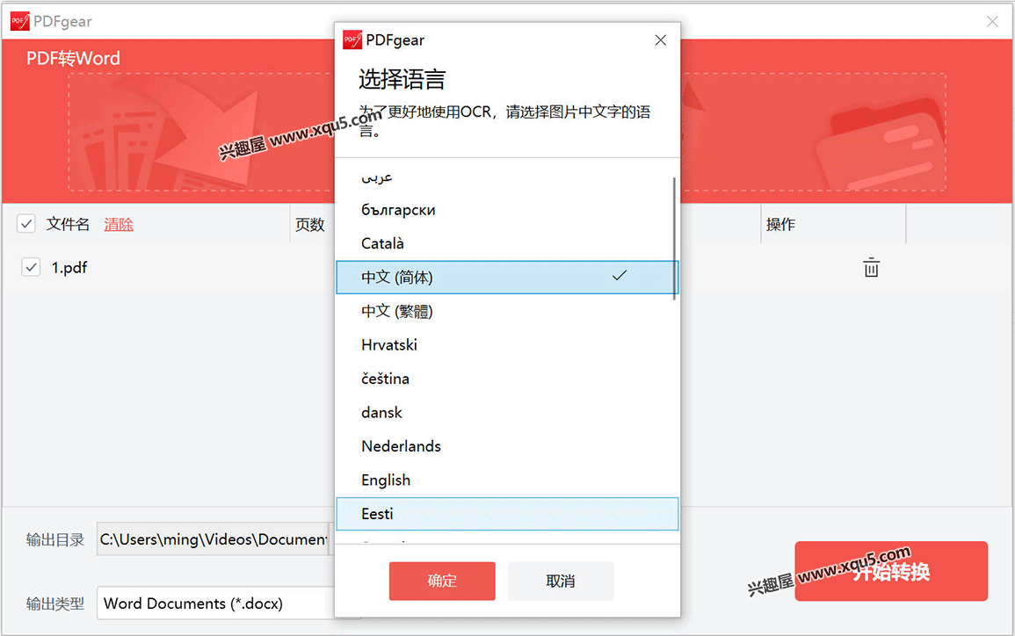Delete 1.pdf using the trash icon
This screenshot has height=636, width=1015.
pyautogui.click(x=871, y=267)
